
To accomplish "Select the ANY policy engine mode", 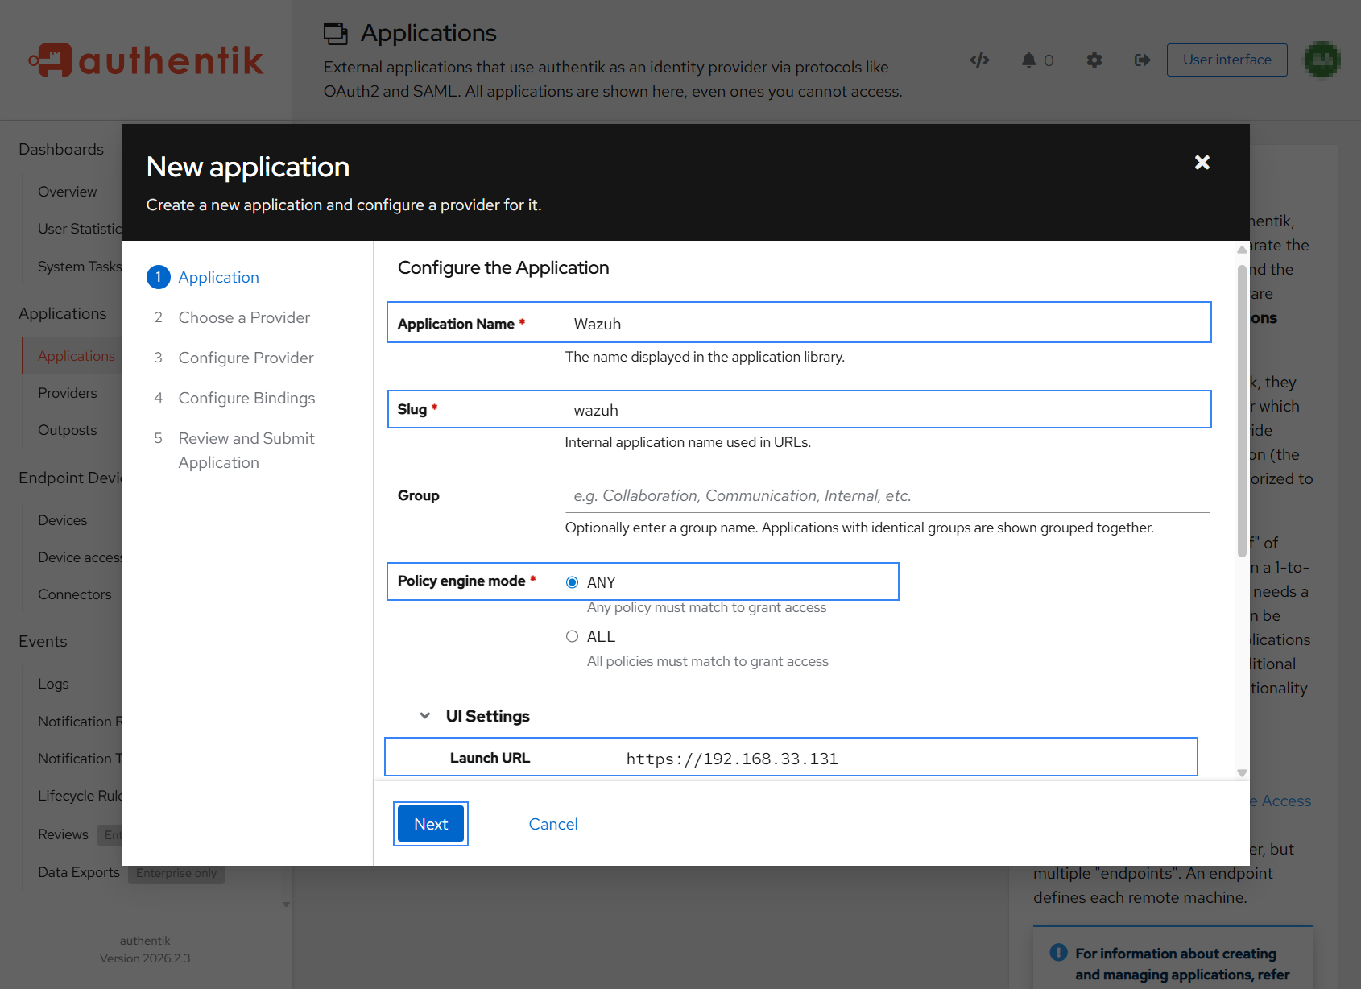I will pos(572,582).
